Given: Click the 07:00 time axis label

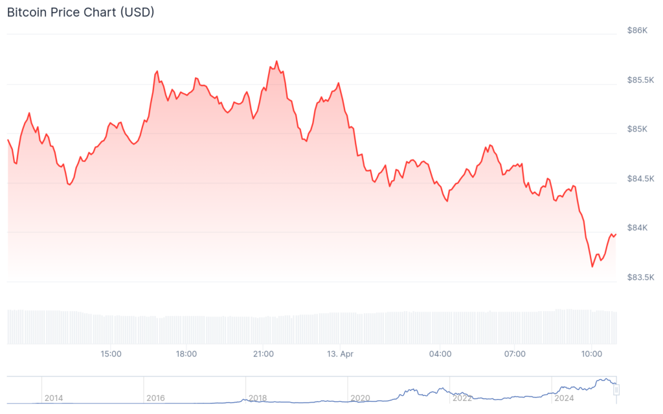Looking at the screenshot, I should coord(515,354).
